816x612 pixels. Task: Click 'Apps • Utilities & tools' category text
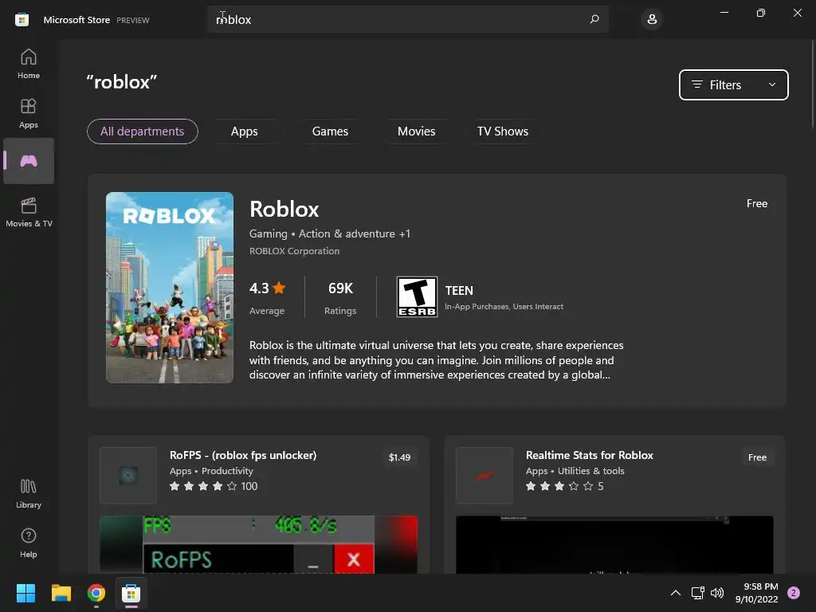coord(575,471)
